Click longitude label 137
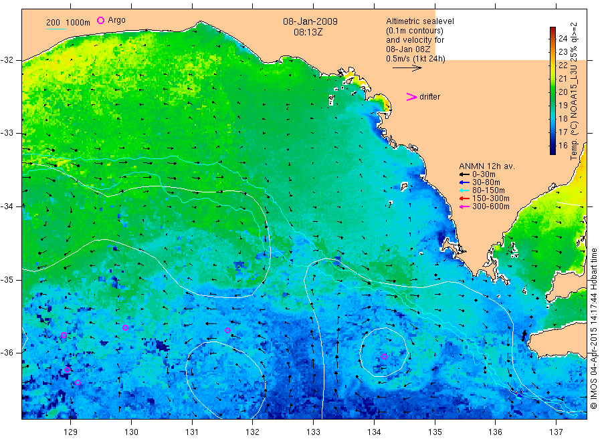602x441 pixels. click(x=556, y=432)
